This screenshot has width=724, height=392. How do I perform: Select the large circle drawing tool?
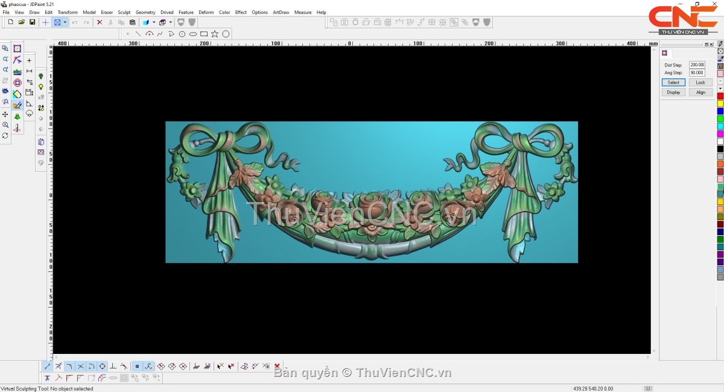(226, 34)
